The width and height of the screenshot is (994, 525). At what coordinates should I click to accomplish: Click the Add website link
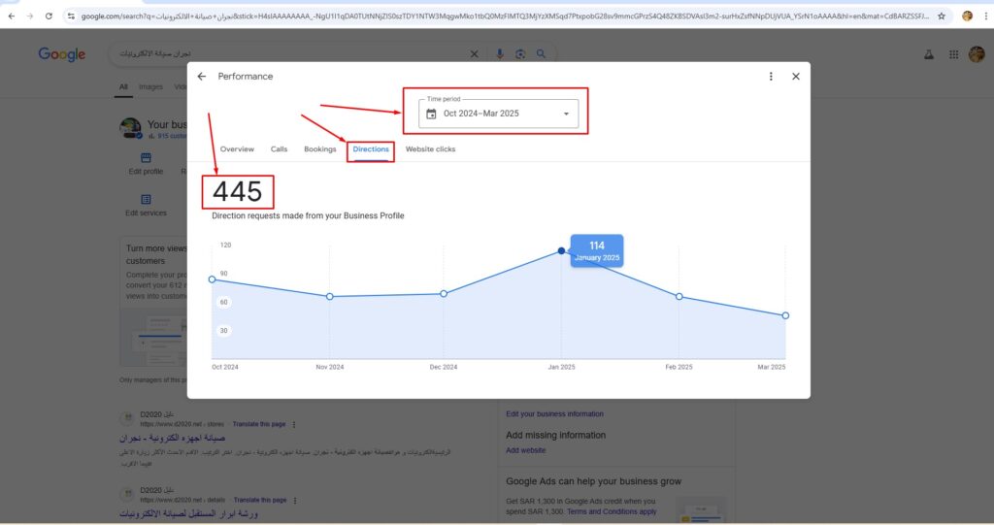click(x=525, y=450)
